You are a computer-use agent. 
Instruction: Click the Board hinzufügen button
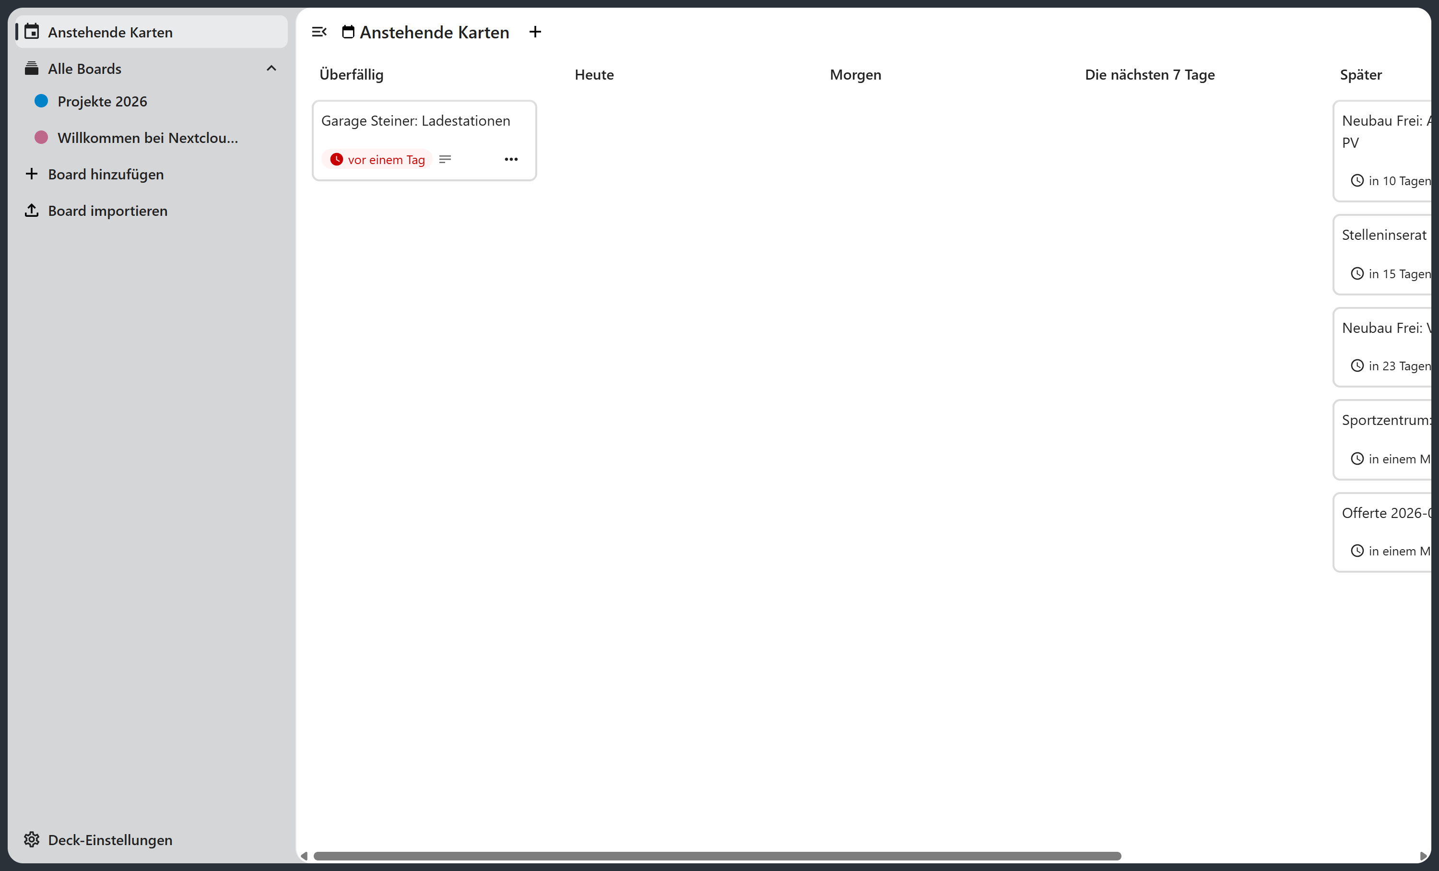click(x=151, y=174)
